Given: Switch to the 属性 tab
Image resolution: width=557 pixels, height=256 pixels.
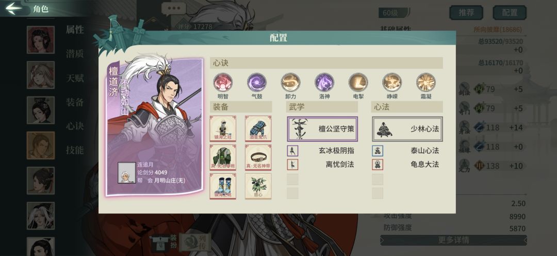Looking at the screenshot, I should [x=75, y=30].
